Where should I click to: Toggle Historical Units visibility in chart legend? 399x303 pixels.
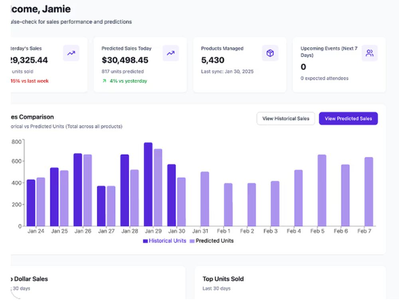164,241
